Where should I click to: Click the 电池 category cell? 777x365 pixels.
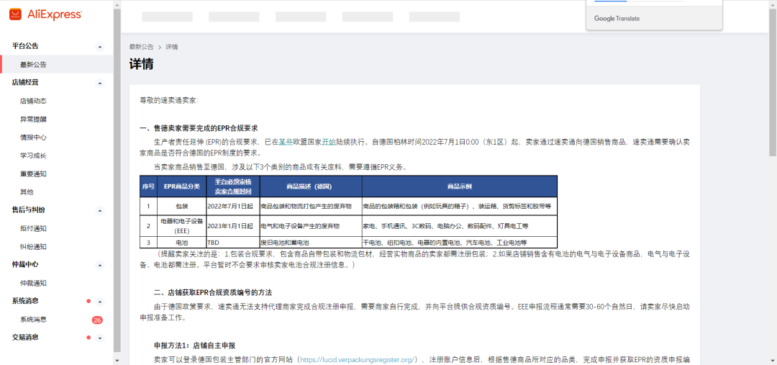[182, 243]
